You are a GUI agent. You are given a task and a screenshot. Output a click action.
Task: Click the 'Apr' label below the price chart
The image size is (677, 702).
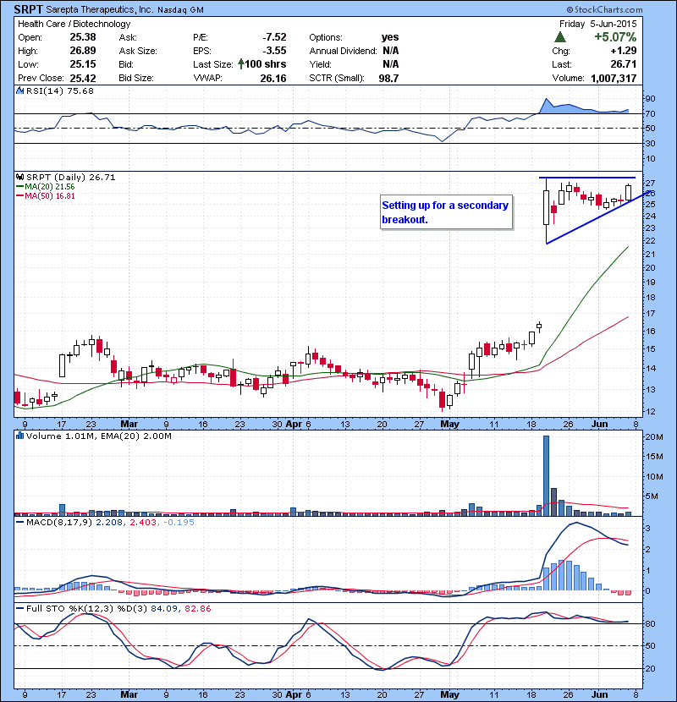tap(294, 423)
